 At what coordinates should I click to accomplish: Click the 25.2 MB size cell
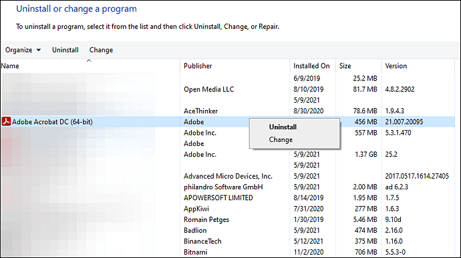point(365,79)
